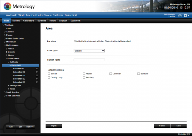
Task: Expand the Pennsylvania node
Action: tap(8, 86)
